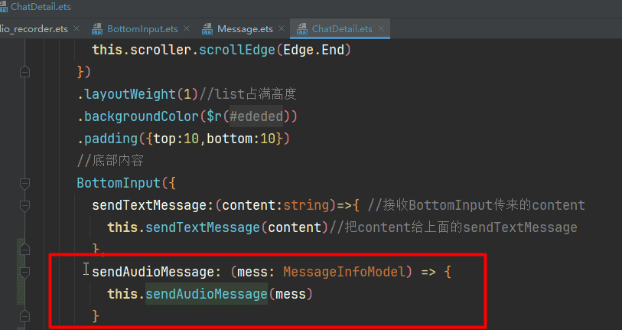Click the comment '//list占满高度'
The height and width of the screenshot is (330, 622).
click(248, 94)
